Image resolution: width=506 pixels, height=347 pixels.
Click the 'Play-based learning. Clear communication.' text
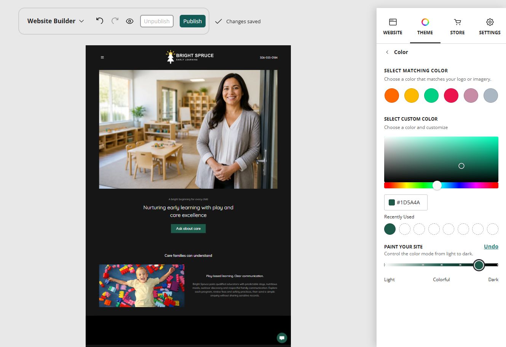click(235, 276)
